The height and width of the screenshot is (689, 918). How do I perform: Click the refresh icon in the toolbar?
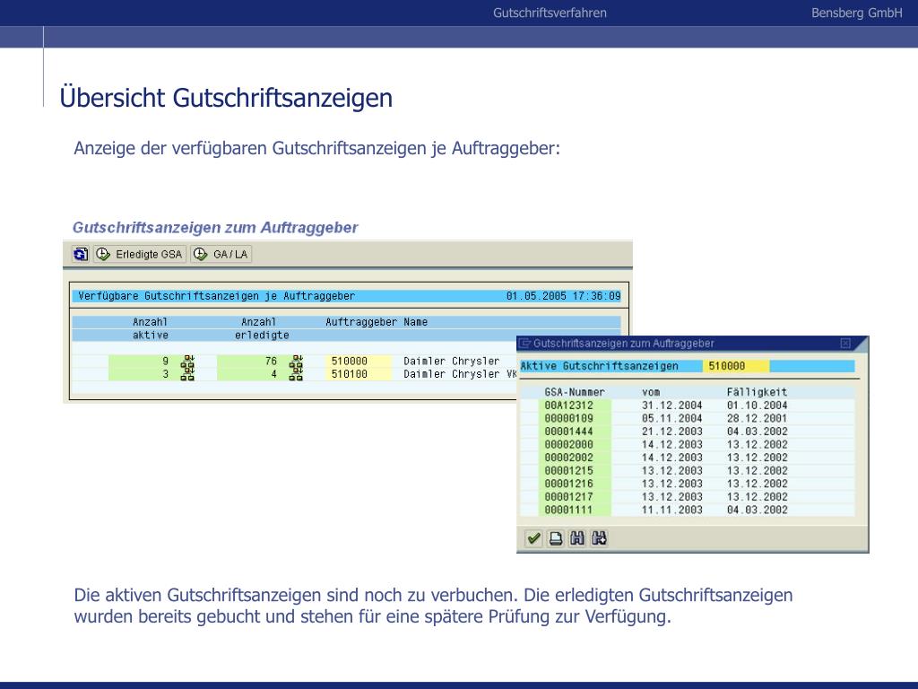(81, 254)
